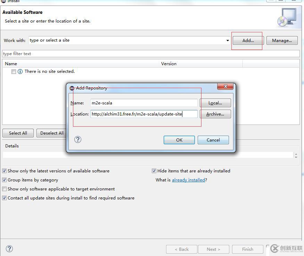Image resolution: width=304 pixels, height=256 pixels.
Task: Confirm the repository with OK
Action: tap(179, 140)
